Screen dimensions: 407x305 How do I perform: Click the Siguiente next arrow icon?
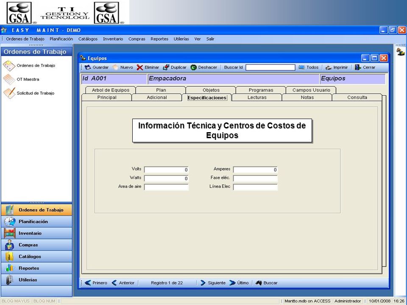(203, 283)
